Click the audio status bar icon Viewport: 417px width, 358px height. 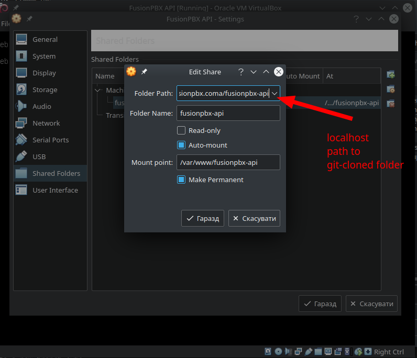pos(288,352)
